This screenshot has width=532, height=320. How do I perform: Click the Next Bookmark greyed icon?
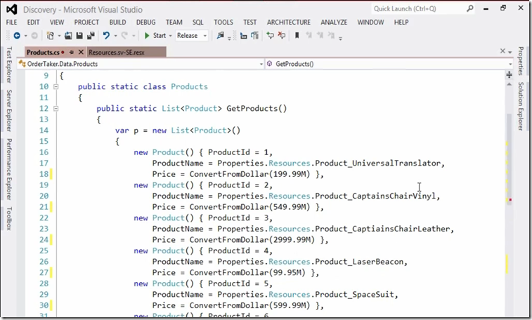tap(320, 35)
